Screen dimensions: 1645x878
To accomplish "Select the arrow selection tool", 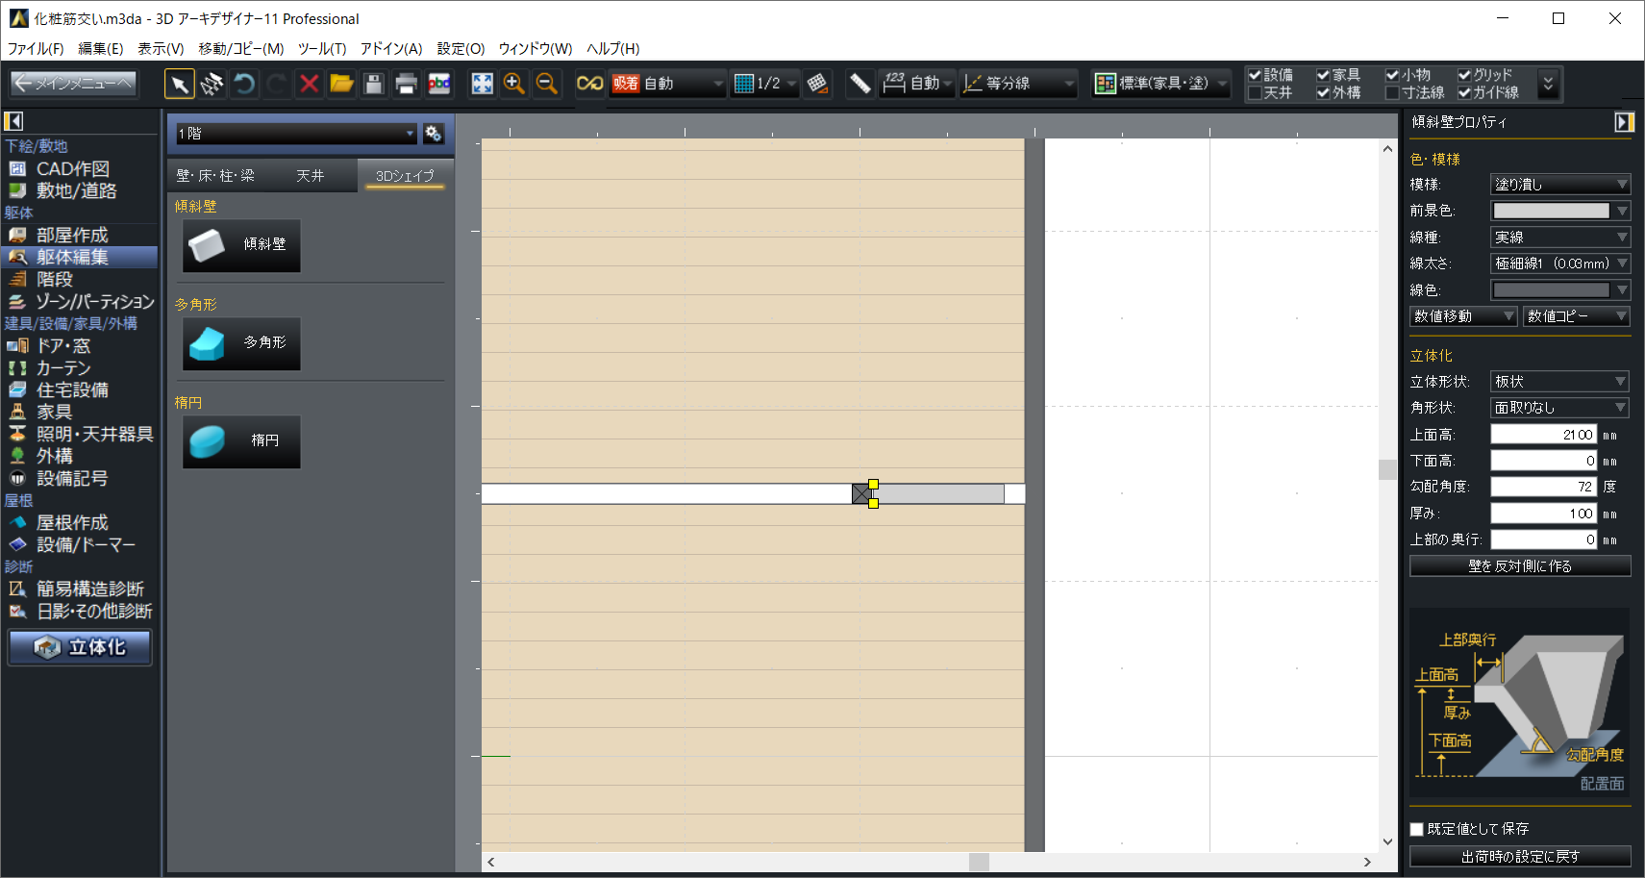I will 179,85.
